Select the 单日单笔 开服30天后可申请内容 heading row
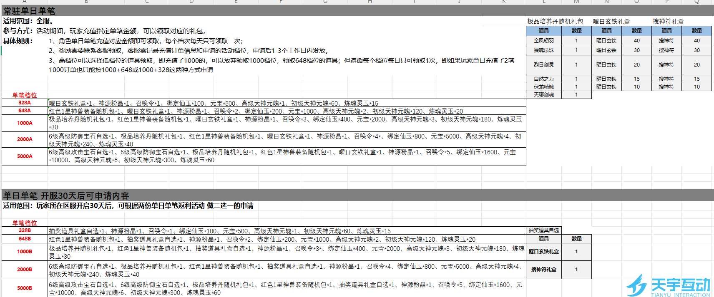The height and width of the screenshot is (297, 714). coord(66,196)
